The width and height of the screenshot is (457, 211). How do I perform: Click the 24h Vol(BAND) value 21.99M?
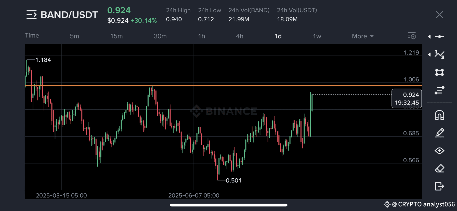(x=239, y=19)
